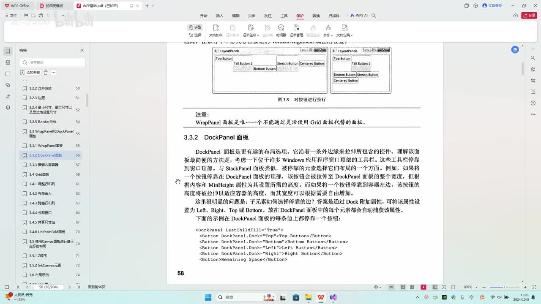Open the layers icon in left sidebar
Image resolution: width=541 pixels, height=304 pixels.
[8, 108]
